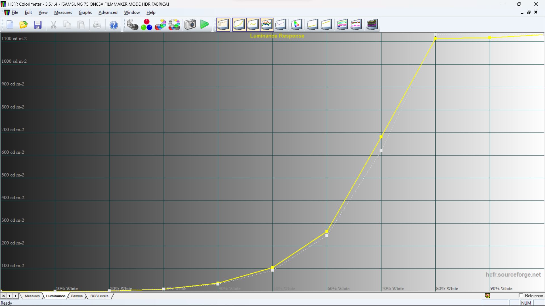
Task: Measure the gray scale with the gray balls icon
Action: (x=132, y=25)
